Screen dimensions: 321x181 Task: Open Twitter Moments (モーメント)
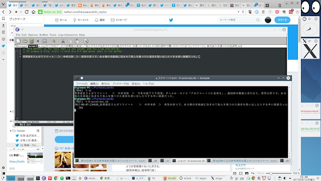81,20
